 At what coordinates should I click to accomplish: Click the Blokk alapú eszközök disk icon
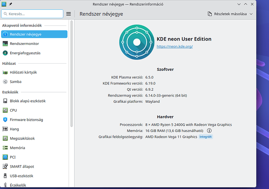pyautogui.click(x=5, y=101)
